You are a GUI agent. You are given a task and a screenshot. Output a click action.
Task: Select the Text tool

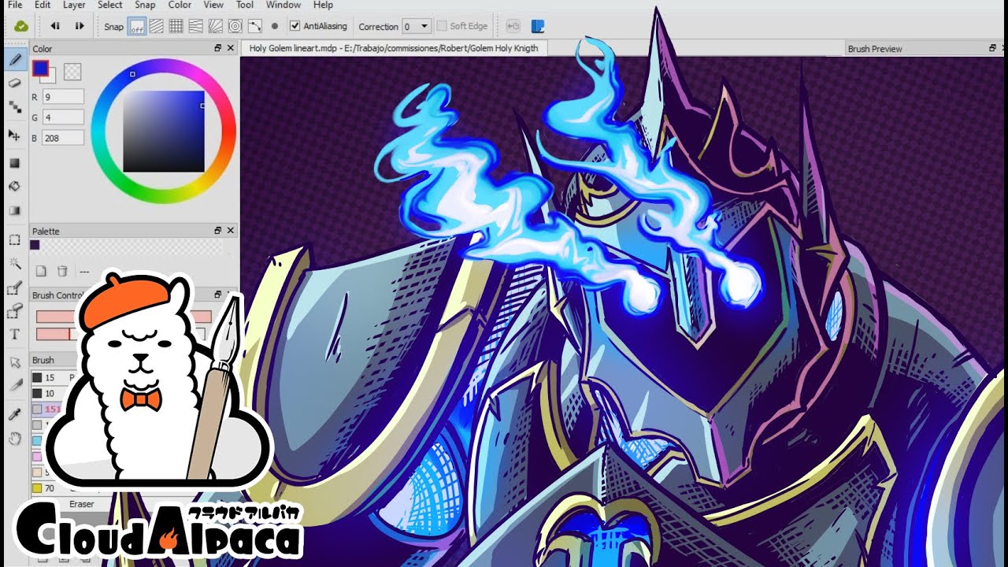pos(14,335)
